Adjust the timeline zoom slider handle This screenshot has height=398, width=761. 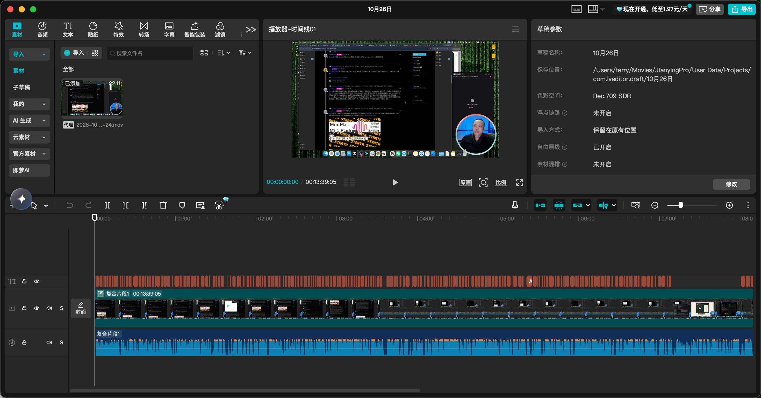(681, 205)
